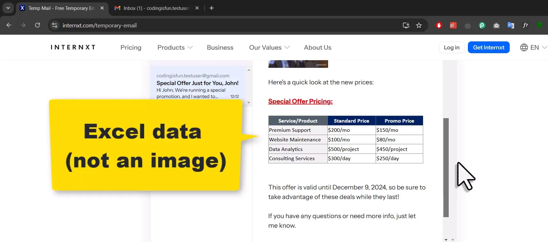Click inbox list scroll up arrow
The image size is (548, 242).
click(x=249, y=70)
